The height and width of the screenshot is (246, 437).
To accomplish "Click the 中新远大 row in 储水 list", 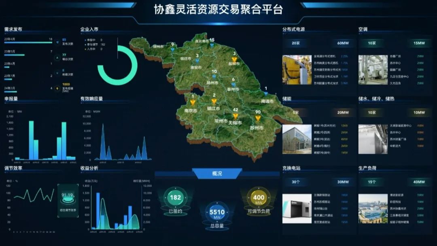I will click(x=407, y=146).
